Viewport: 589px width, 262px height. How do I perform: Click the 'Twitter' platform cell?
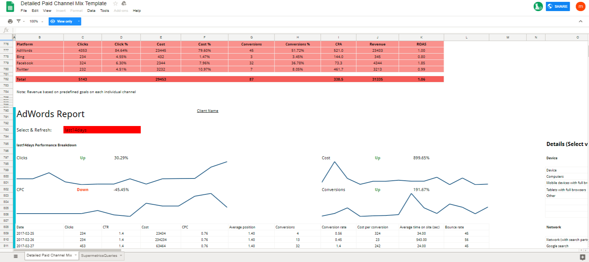(40, 69)
